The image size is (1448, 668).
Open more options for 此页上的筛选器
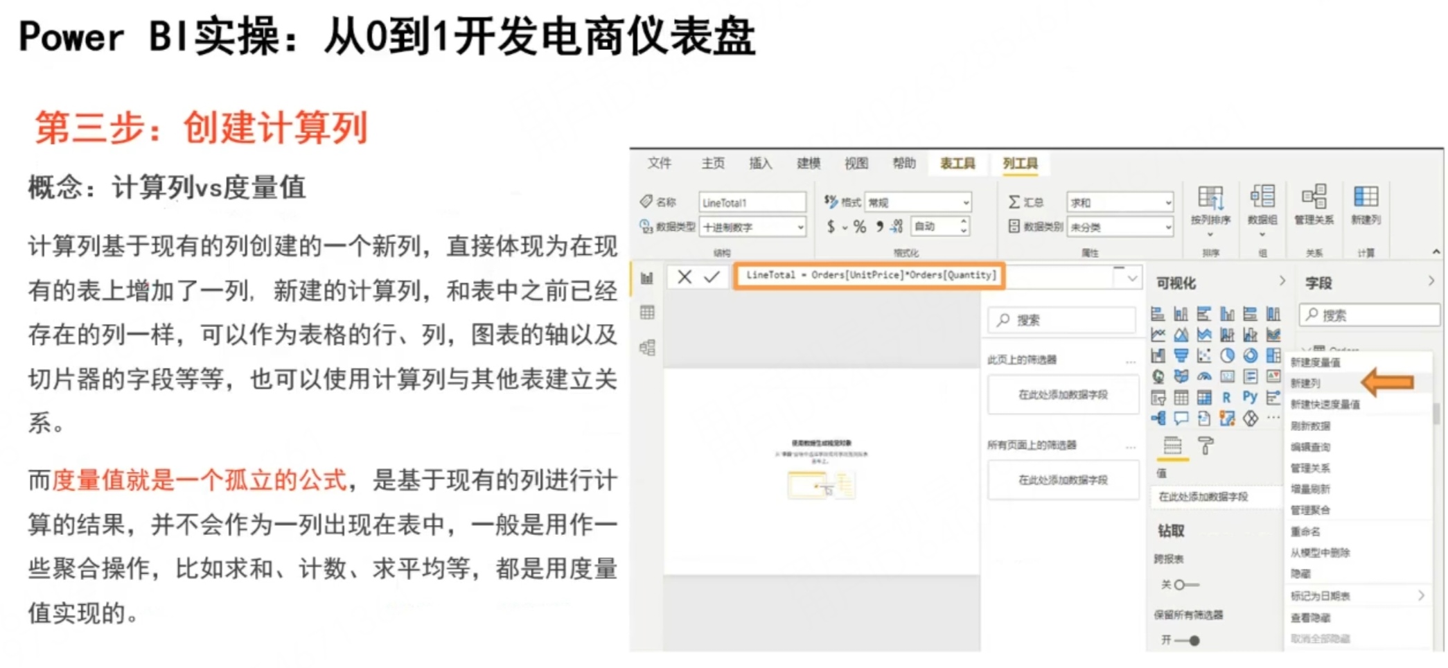coord(1131,361)
